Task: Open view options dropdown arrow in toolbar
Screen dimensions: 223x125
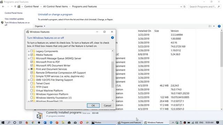Action: (214, 26)
